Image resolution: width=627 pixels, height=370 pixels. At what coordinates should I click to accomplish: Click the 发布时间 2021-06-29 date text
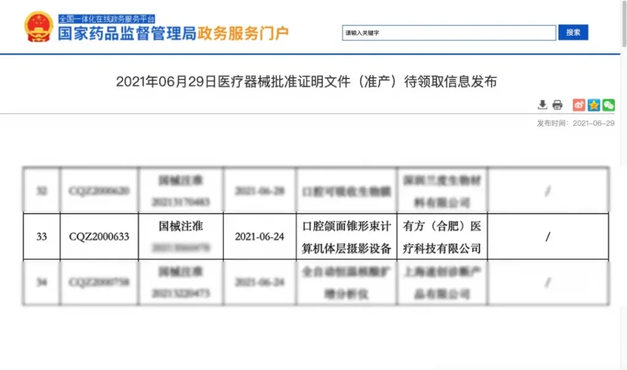pos(575,123)
